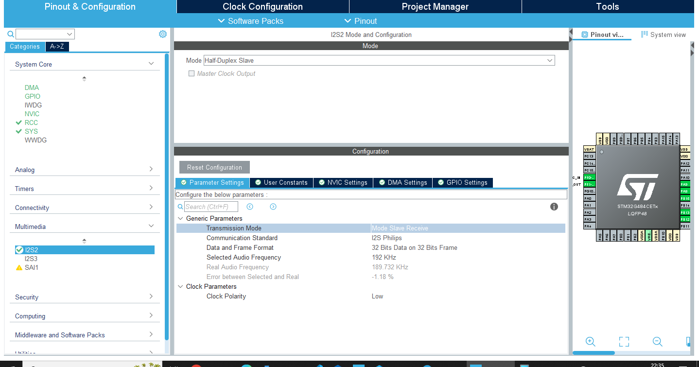
Task: Open the categories settings gear icon
Action: click(163, 34)
